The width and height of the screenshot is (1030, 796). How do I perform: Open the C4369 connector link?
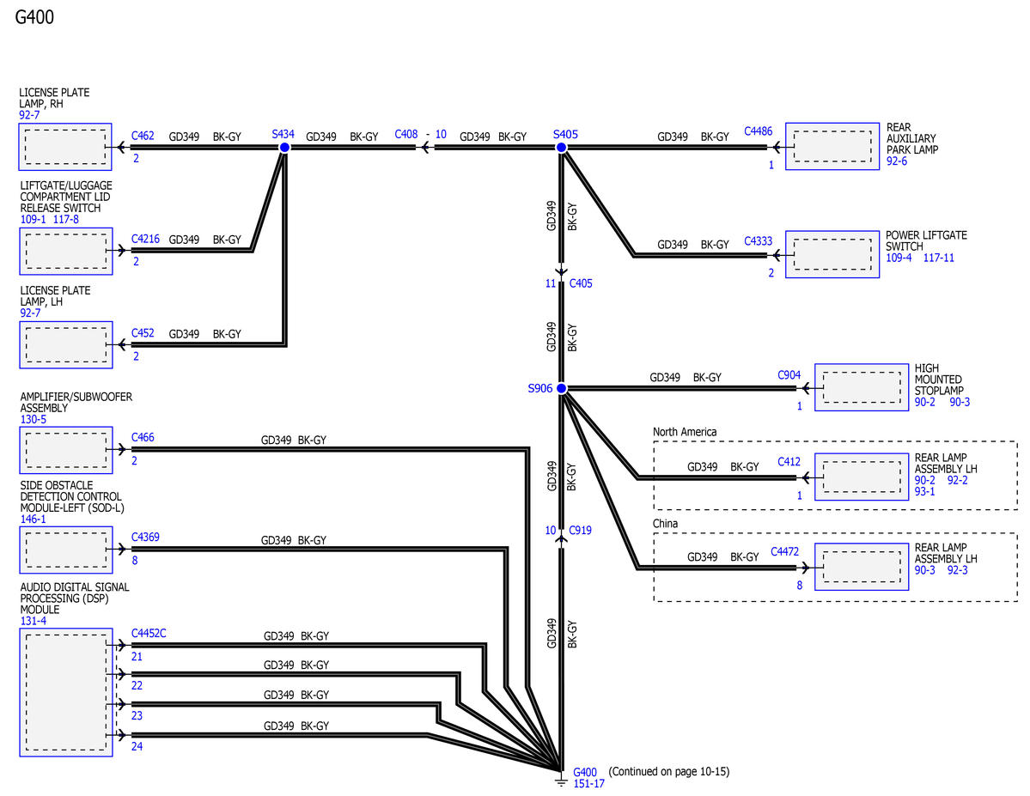[x=145, y=537]
